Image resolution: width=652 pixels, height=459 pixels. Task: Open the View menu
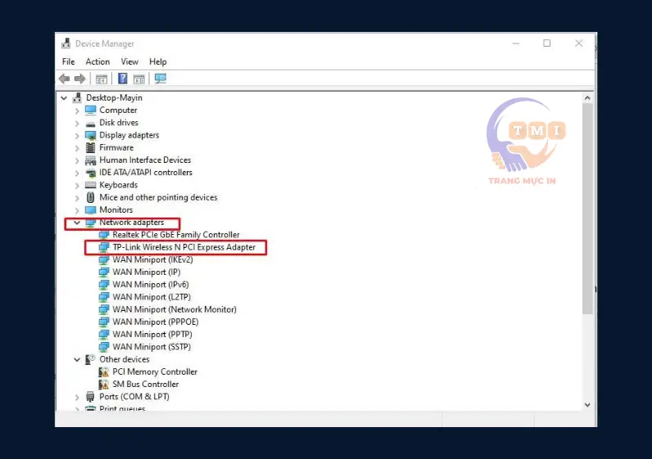(x=129, y=62)
